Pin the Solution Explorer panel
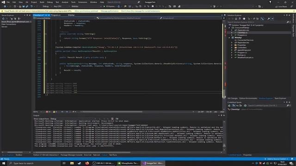Viewport: 296px width, 166px height. pyautogui.click(x=287, y=15)
